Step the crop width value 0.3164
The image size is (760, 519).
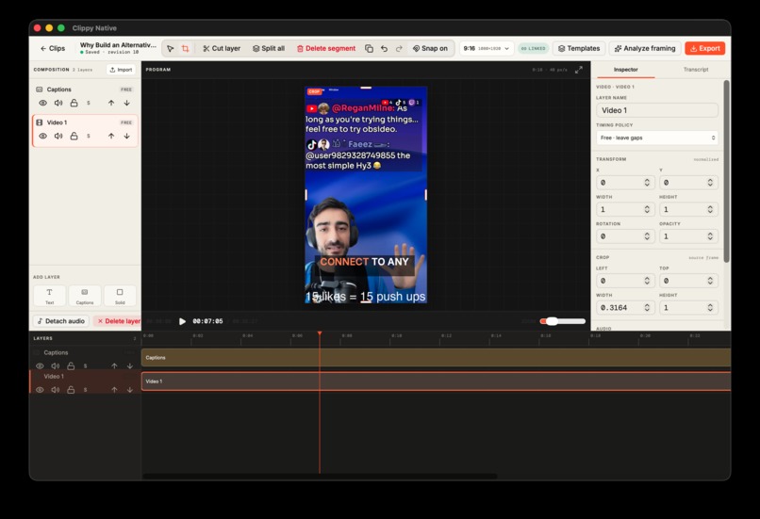click(x=647, y=307)
